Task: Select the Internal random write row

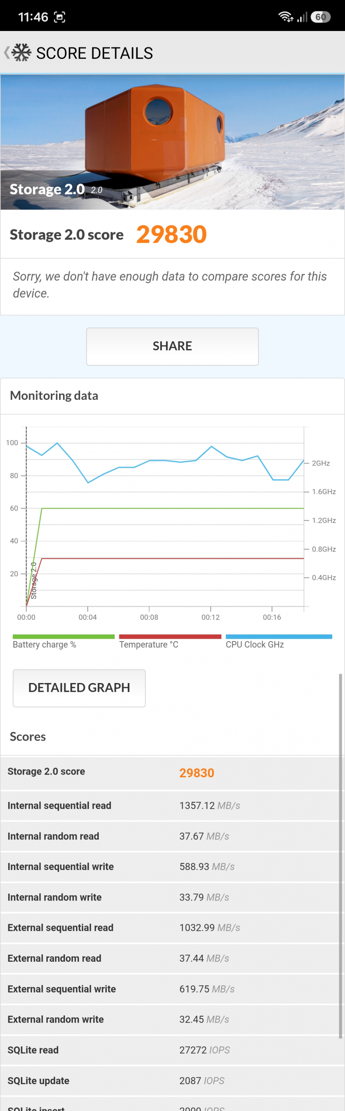Action: coord(172,897)
